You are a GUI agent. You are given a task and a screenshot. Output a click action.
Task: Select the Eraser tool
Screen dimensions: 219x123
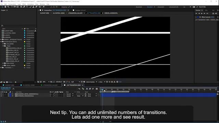pos(36,7)
